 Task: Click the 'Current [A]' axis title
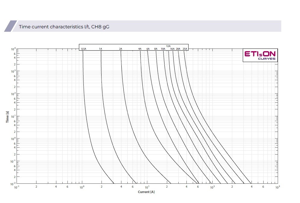click(146, 192)
